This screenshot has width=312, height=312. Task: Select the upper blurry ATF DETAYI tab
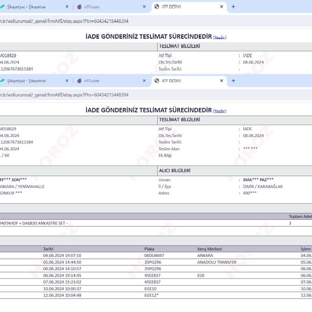[189, 6]
